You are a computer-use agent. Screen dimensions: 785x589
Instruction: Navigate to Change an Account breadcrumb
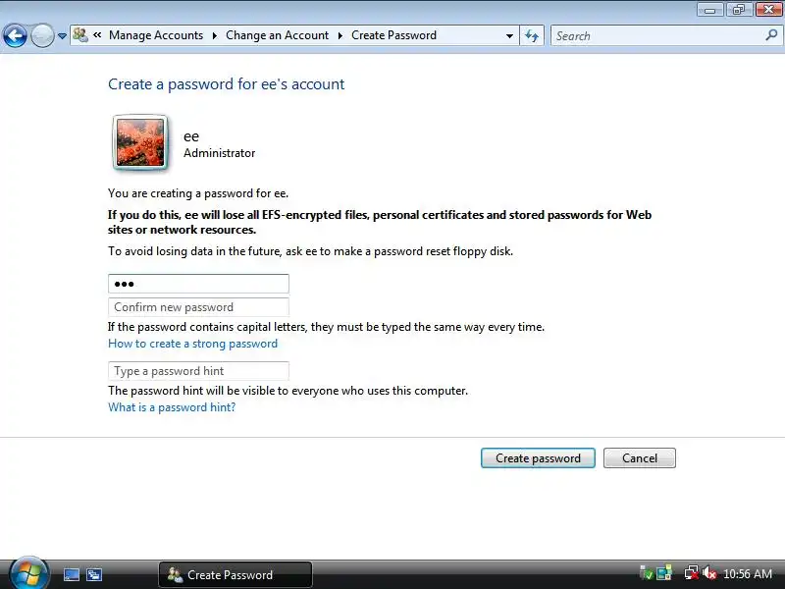point(277,35)
